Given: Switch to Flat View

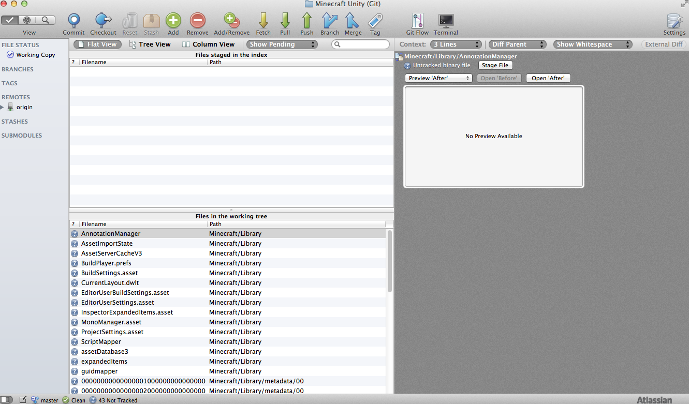Looking at the screenshot, I should [98, 44].
